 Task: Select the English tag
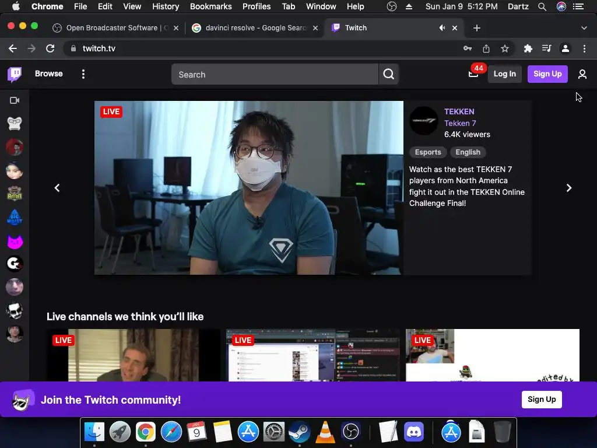click(468, 152)
